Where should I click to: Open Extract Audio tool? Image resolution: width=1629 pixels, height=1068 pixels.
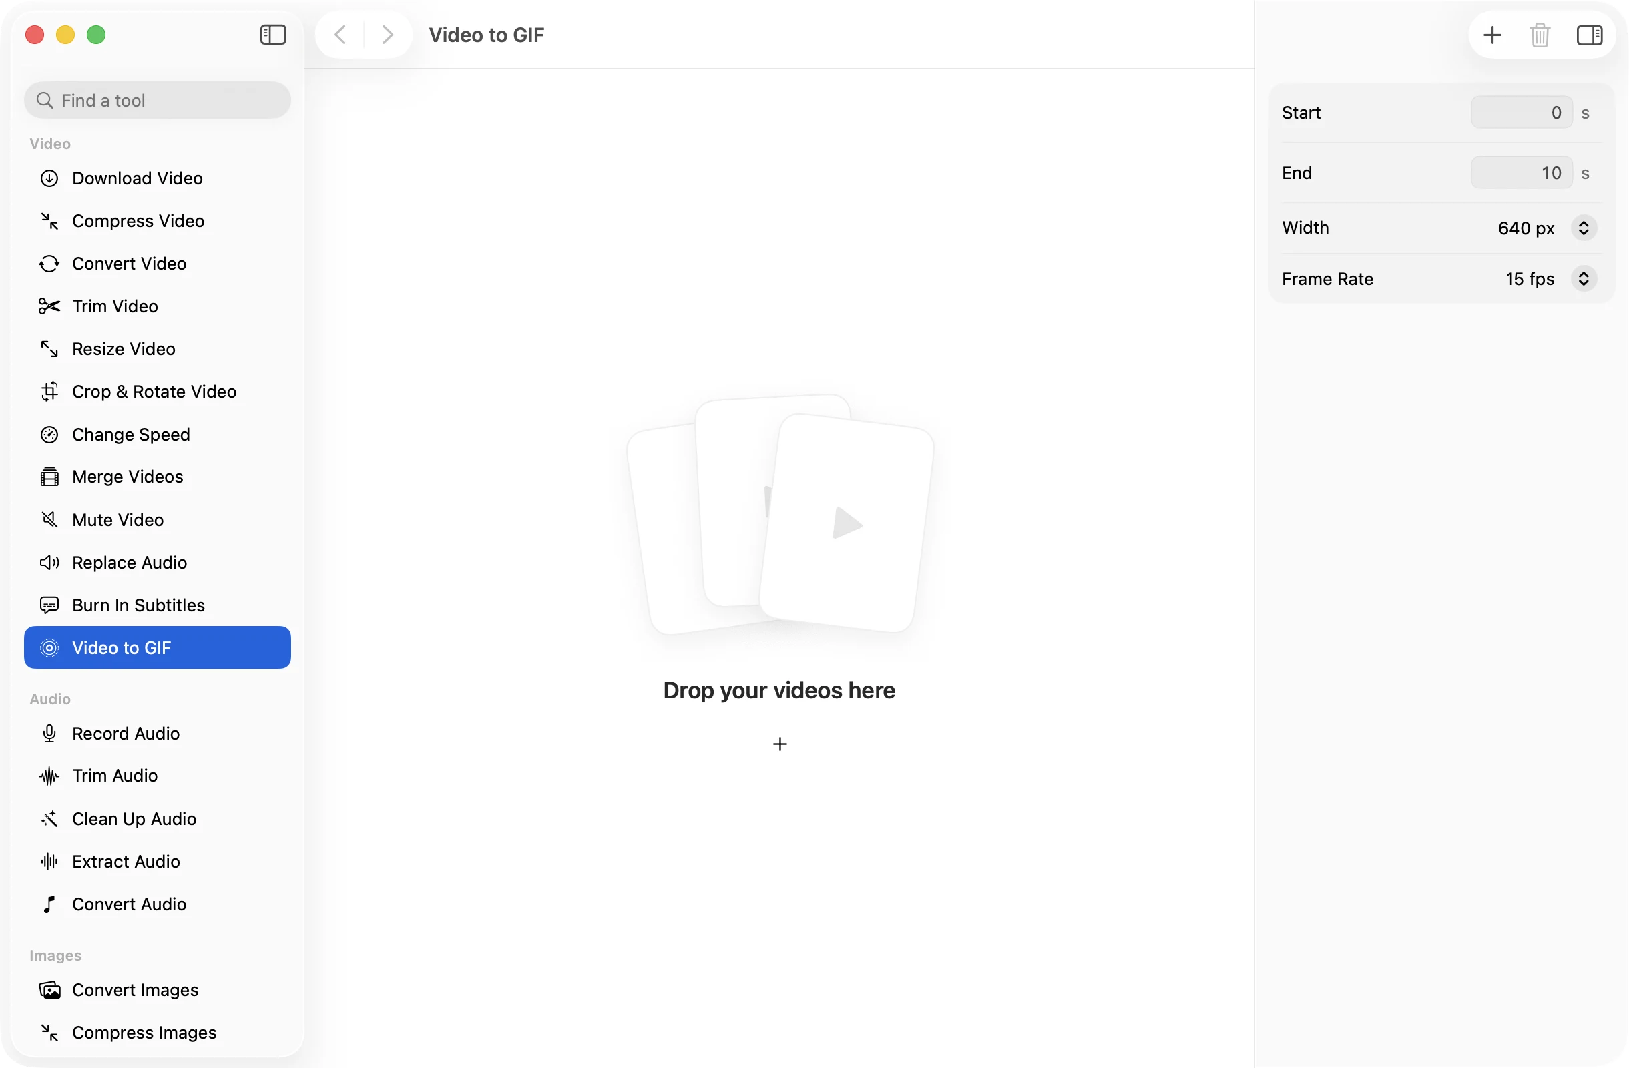pyautogui.click(x=158, y=860)
